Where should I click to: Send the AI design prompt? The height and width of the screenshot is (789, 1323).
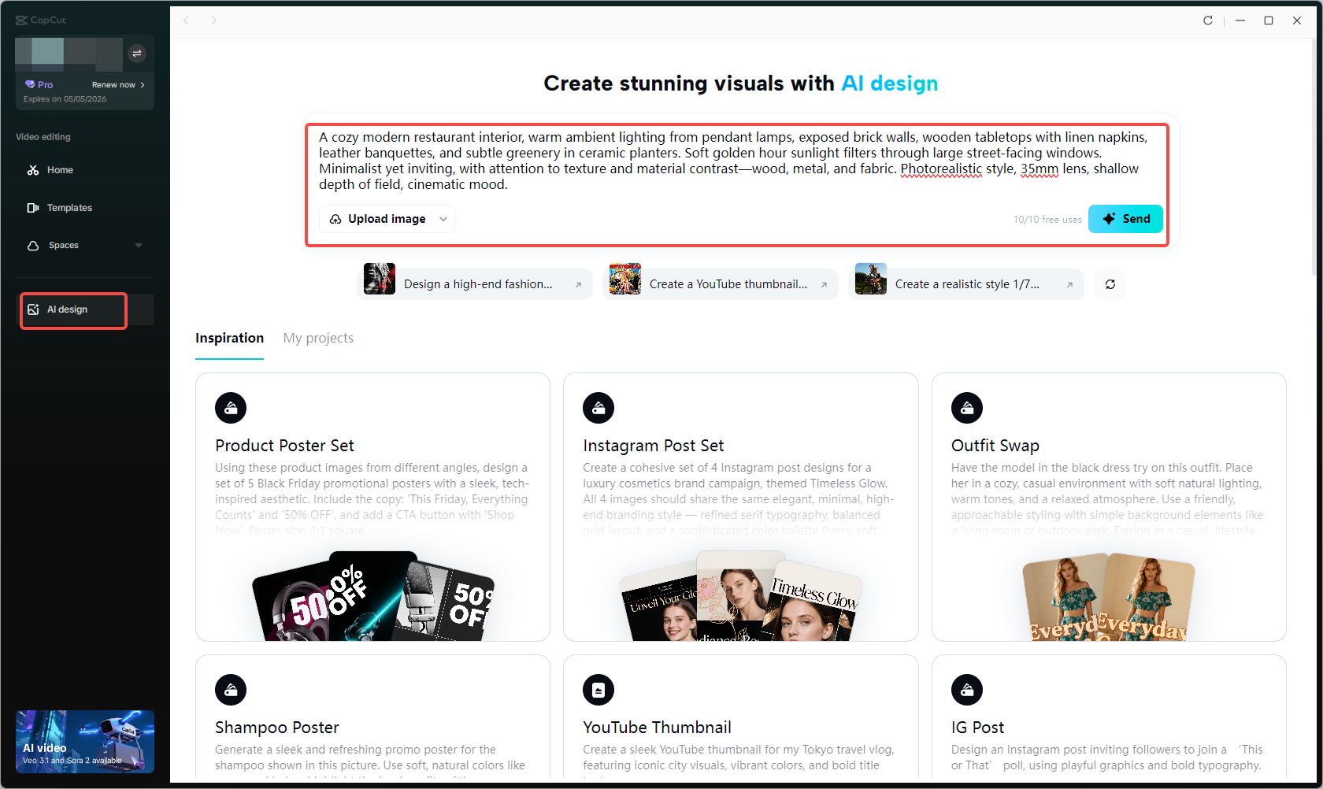pos(1125,219)
